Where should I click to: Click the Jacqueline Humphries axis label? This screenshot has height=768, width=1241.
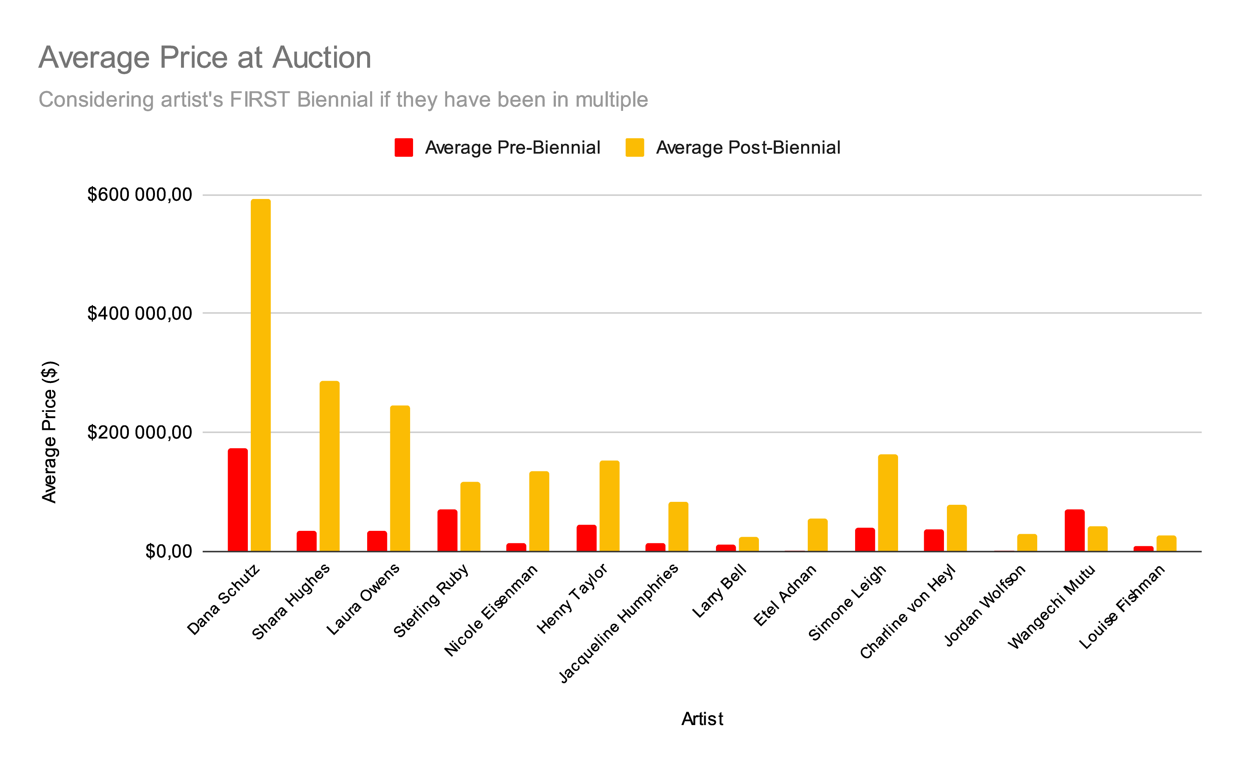click(618, 623)
